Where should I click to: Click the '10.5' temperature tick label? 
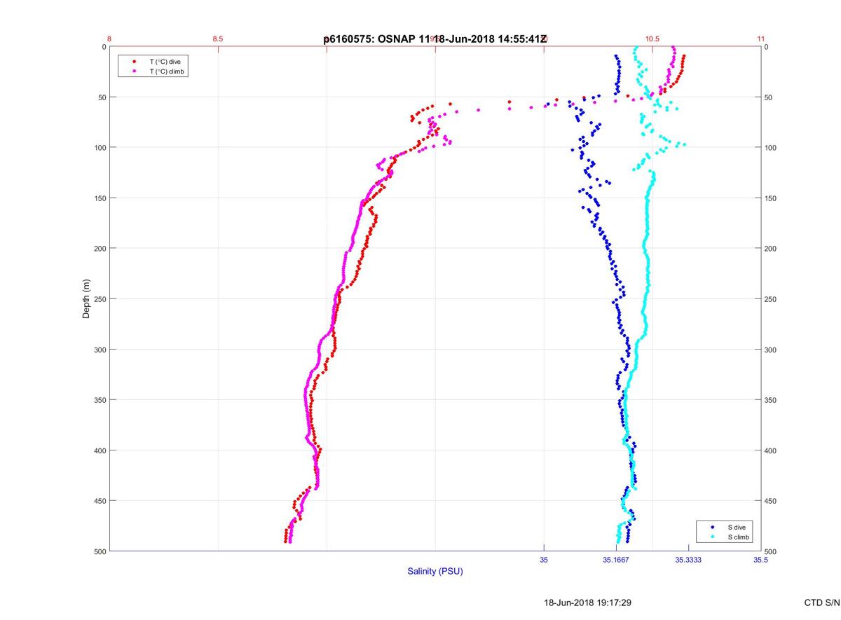(x=652, y=39)
